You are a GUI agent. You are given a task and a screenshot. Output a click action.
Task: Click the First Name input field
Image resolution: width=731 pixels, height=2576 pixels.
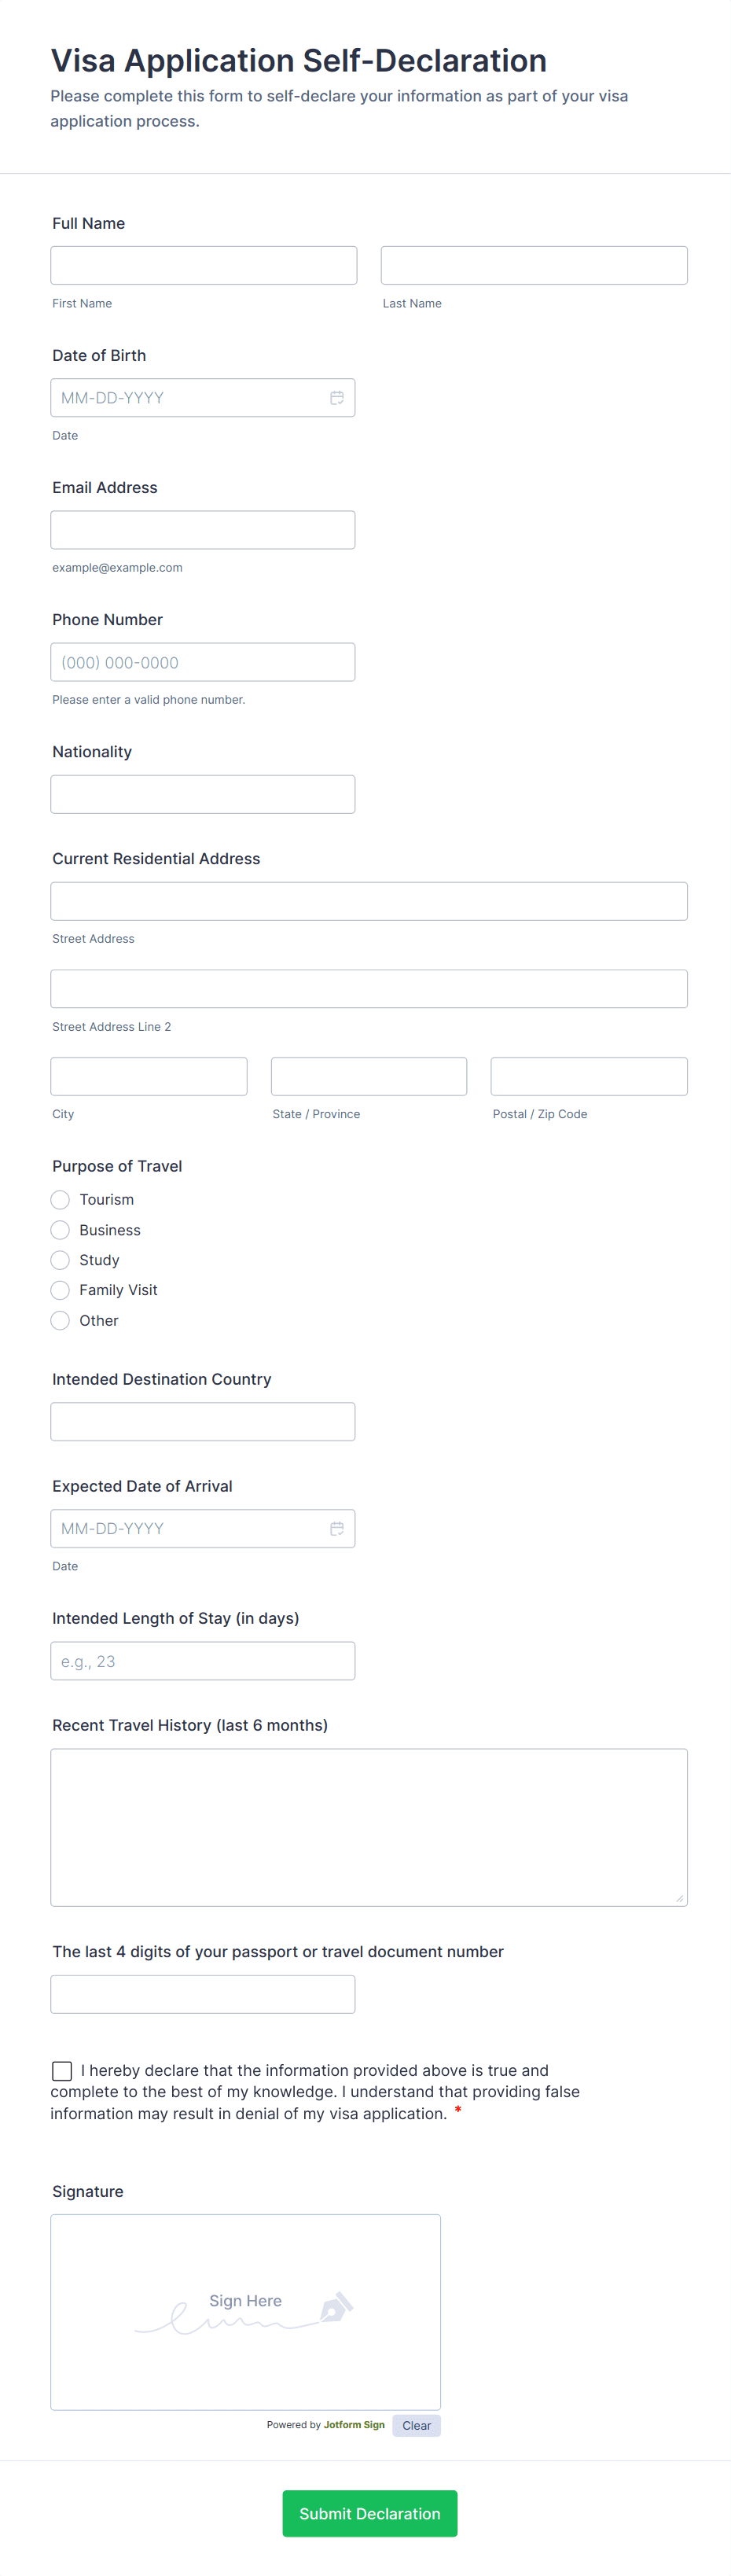[x=204, y=265]
